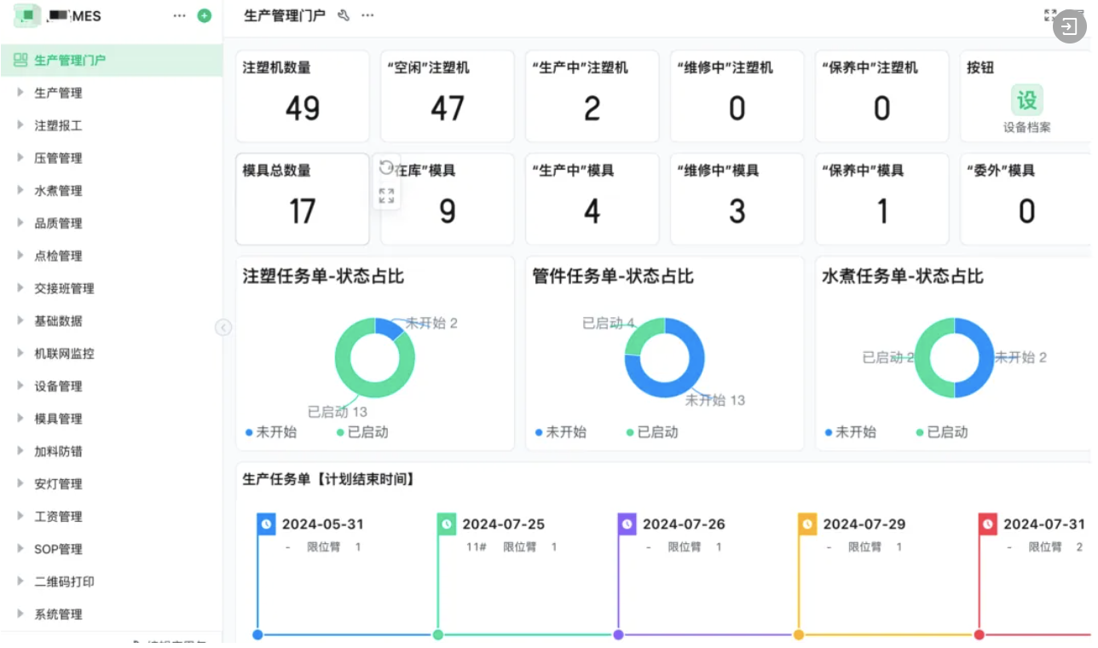Expand the 注塑报工 tree arrow
Viewport: 1098px width, 648px height.
(20, 124)
